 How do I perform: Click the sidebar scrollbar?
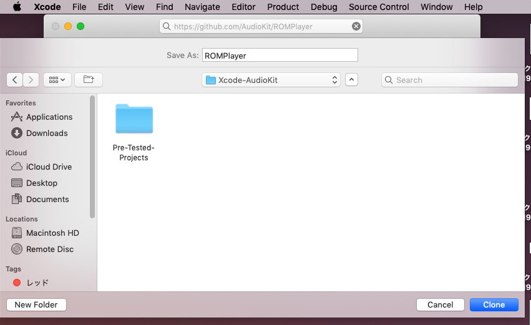coord(92,157)
